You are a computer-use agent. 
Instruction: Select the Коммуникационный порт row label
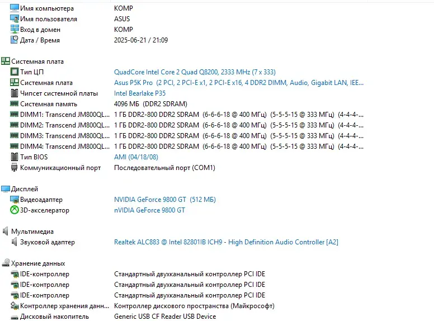pos(60,167)
